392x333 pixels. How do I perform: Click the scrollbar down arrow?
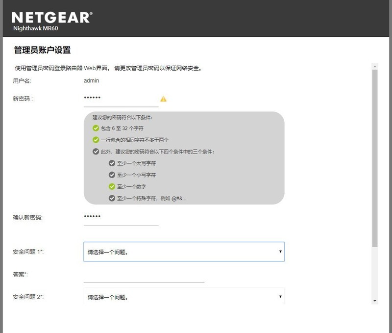(375, 301)
